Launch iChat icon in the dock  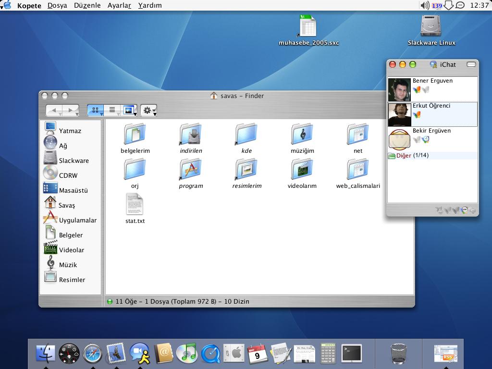click(x=140, y=353)
